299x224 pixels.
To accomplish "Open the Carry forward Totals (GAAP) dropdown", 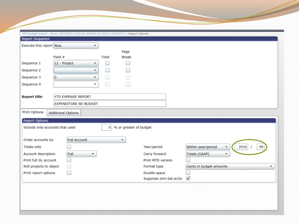I will [x=208, y=154].
